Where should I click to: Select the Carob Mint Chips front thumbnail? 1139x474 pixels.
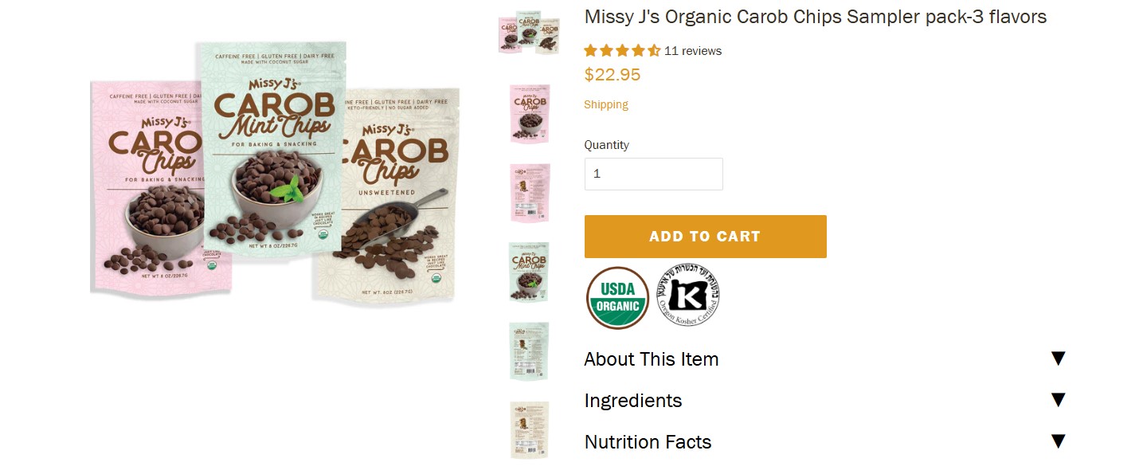530,272
